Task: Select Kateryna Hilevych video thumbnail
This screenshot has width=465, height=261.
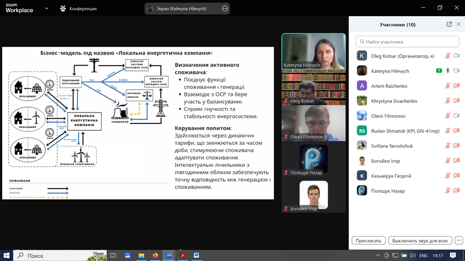Action: (314, 51)
